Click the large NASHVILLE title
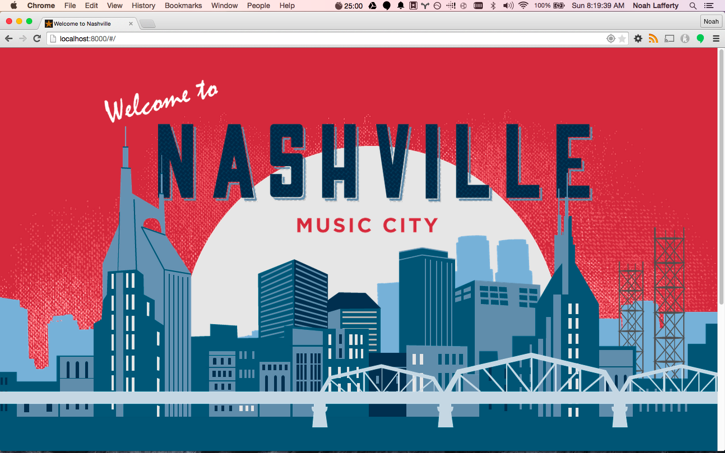Screen dimensions: 725x453 point(375,162)
